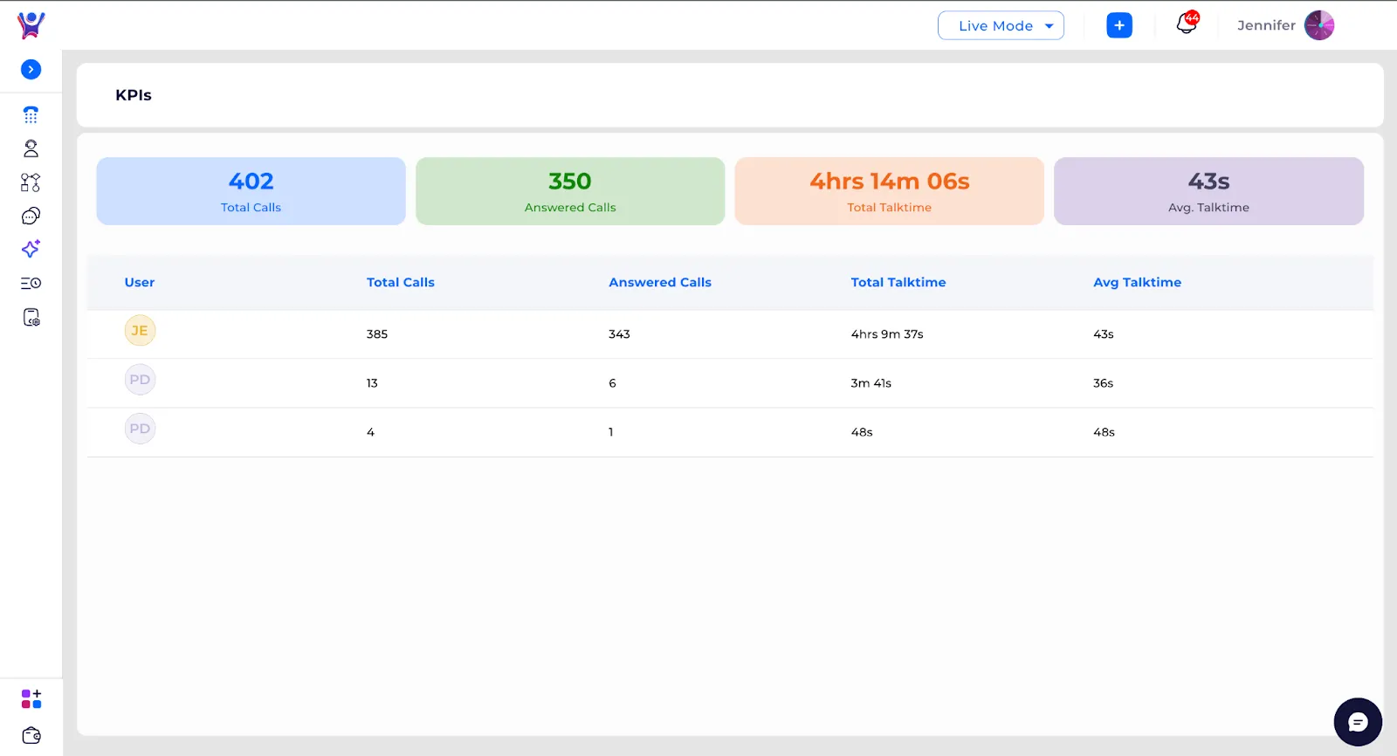Click the PD avatar in the 4-calls row

(140, 429)
